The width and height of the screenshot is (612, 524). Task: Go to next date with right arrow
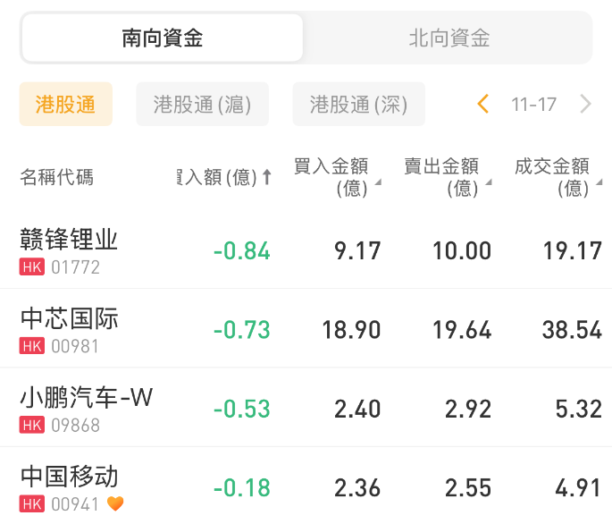[x=586, y=105]
